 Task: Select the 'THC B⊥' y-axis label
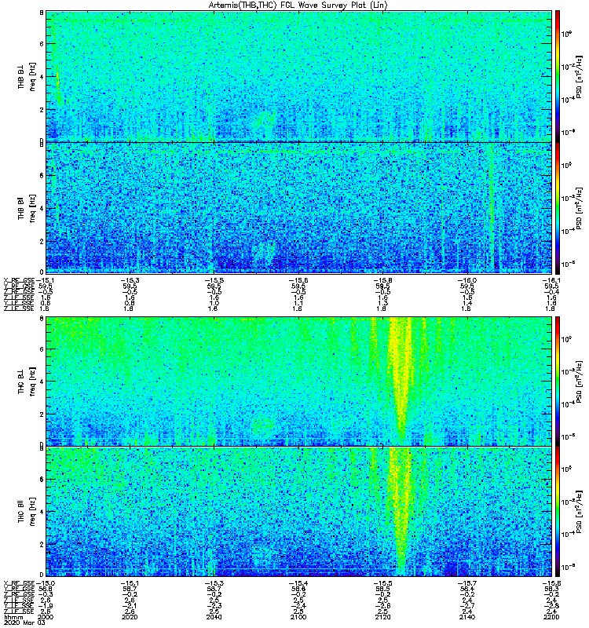pos(21,382)
